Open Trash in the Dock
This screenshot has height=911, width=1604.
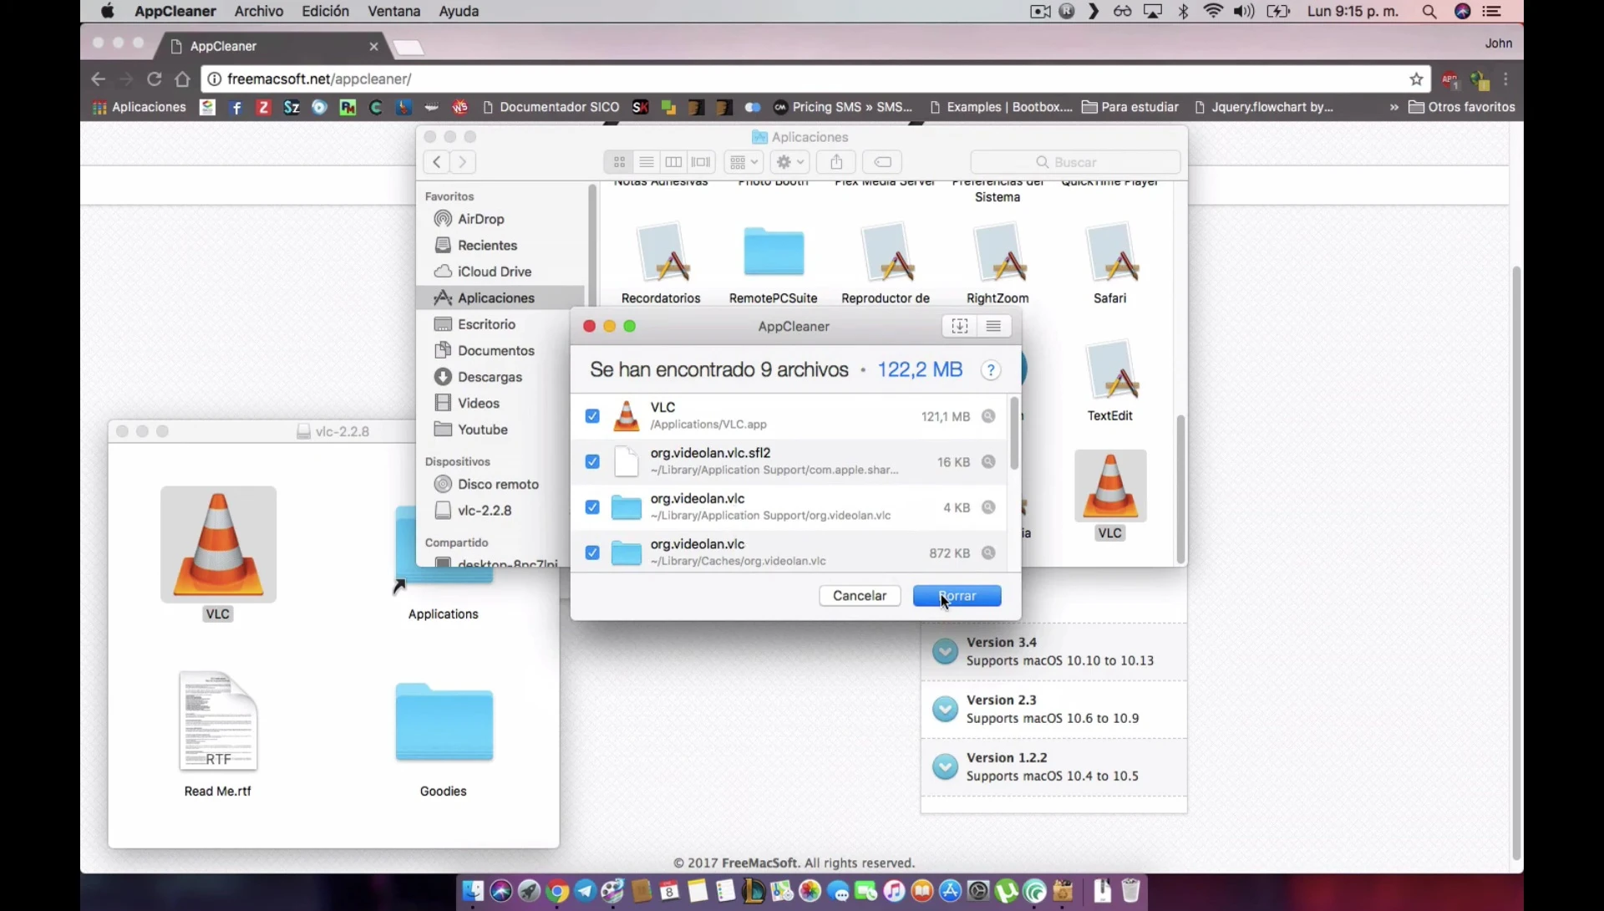tap(1130, 891)
